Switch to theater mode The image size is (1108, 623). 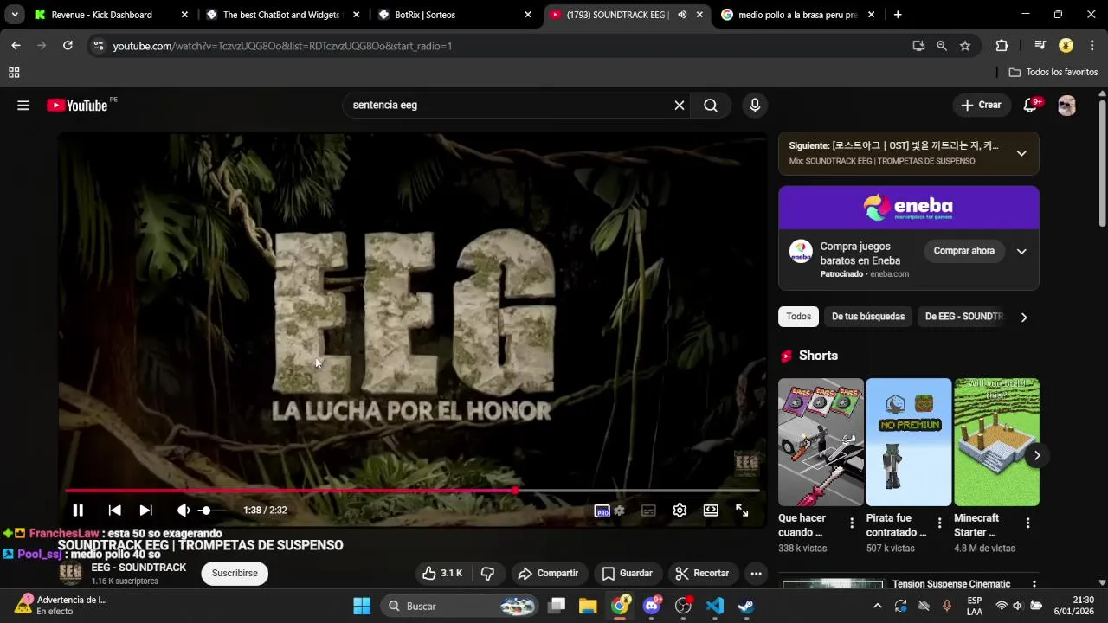711,511
